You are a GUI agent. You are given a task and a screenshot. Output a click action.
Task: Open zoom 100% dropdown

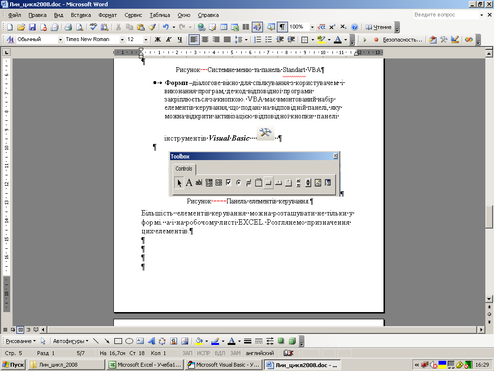pos(312,27)
